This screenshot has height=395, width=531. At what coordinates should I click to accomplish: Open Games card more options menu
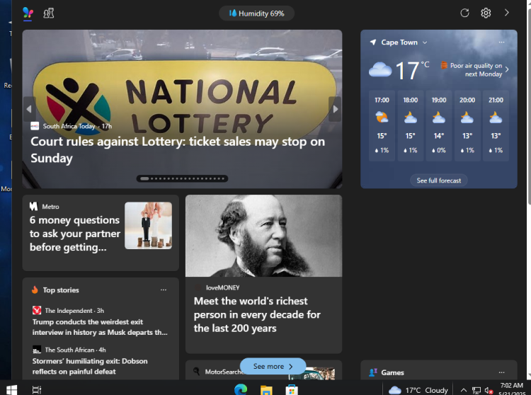[x=501, y=372]
